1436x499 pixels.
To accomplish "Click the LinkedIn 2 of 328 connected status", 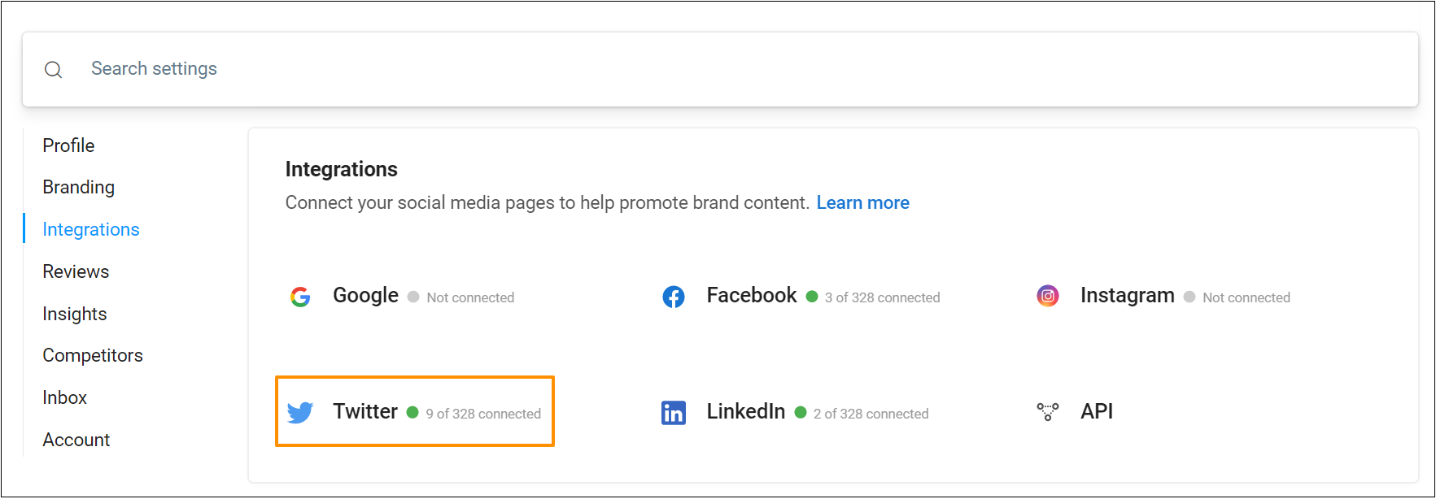I will click(x=871, y=414).
